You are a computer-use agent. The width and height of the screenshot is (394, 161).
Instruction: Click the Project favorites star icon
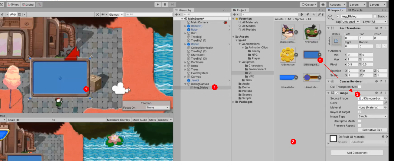coord(313,14)
